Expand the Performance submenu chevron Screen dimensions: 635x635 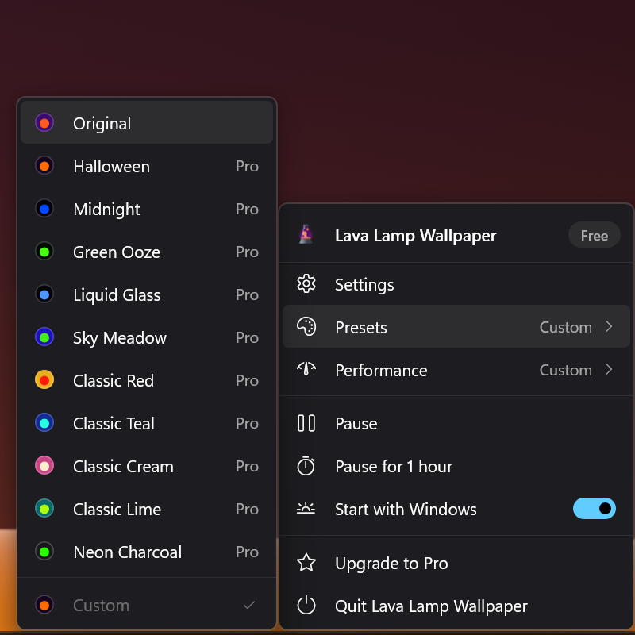[609, 369]
